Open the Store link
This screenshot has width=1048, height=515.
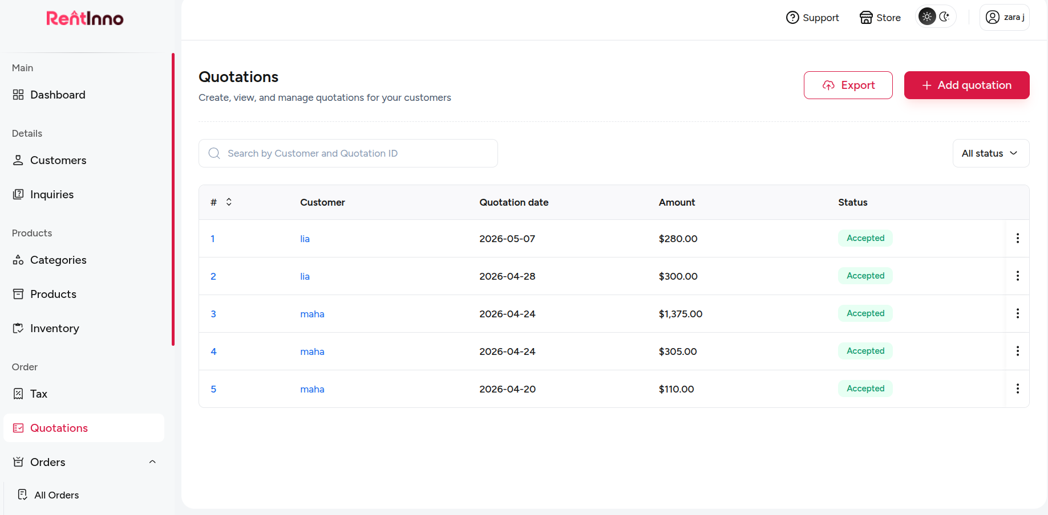880,18
